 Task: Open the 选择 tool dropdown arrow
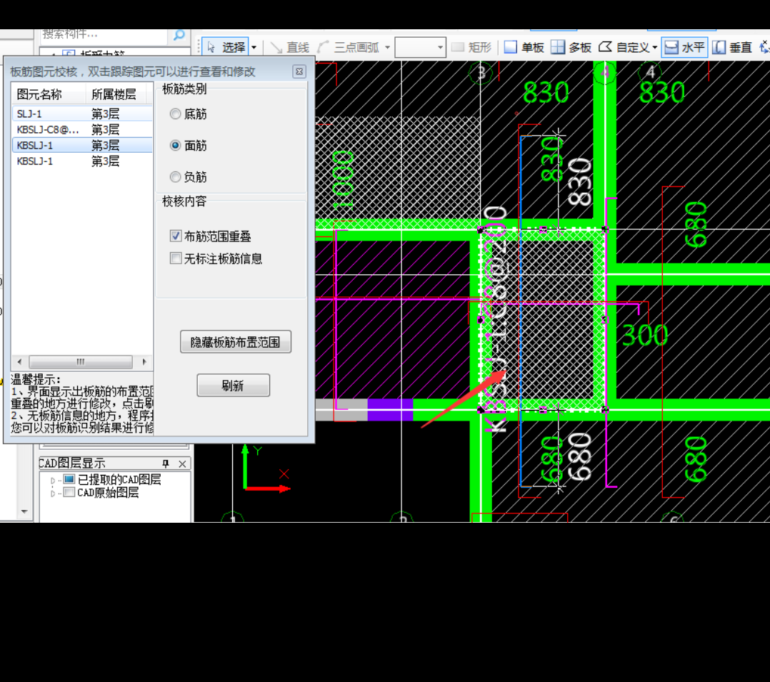[254, 48]
